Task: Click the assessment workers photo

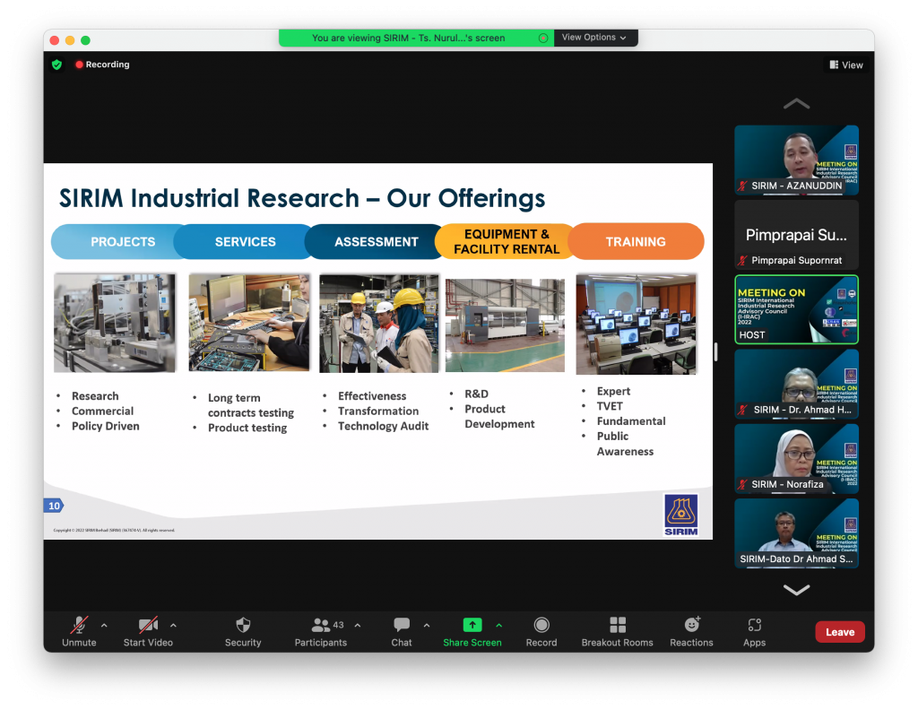Action: tap(379, 323)
